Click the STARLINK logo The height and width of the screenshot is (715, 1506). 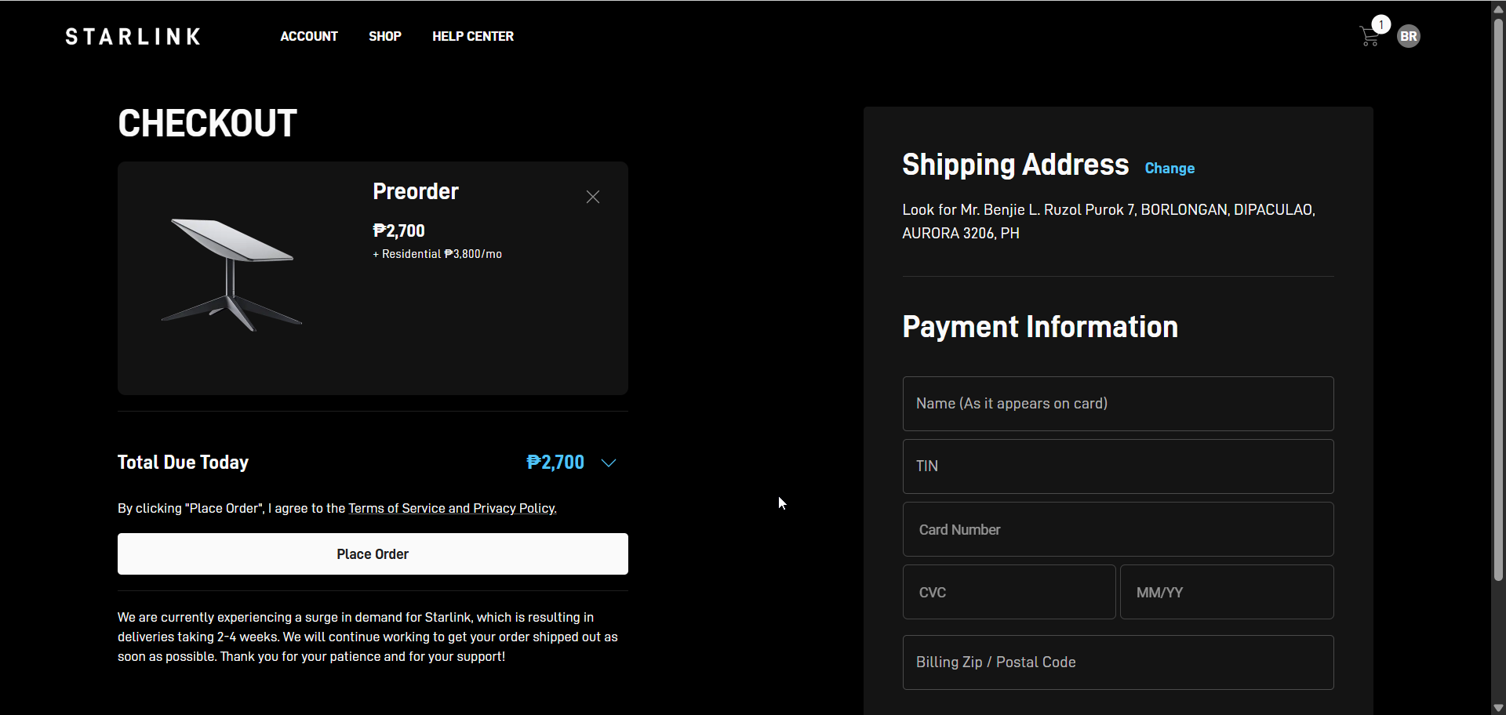(x=133, y=37)
